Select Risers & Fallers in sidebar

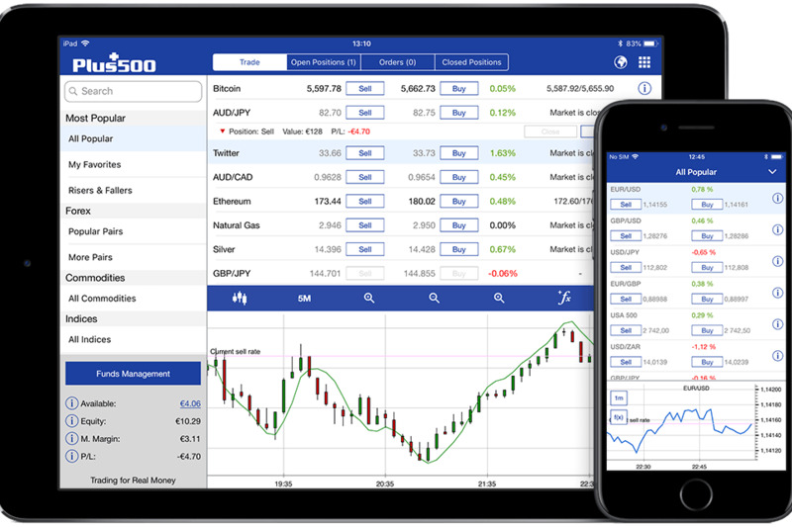point(100,190)
